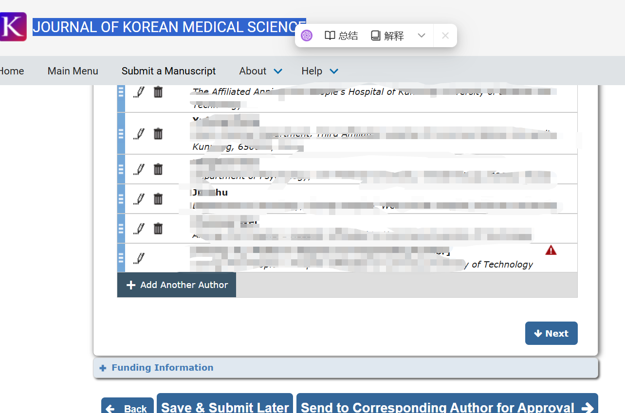The image size is (625, 413).
Task: Close the floating popup toolbar
Action: tap(445, 36)
